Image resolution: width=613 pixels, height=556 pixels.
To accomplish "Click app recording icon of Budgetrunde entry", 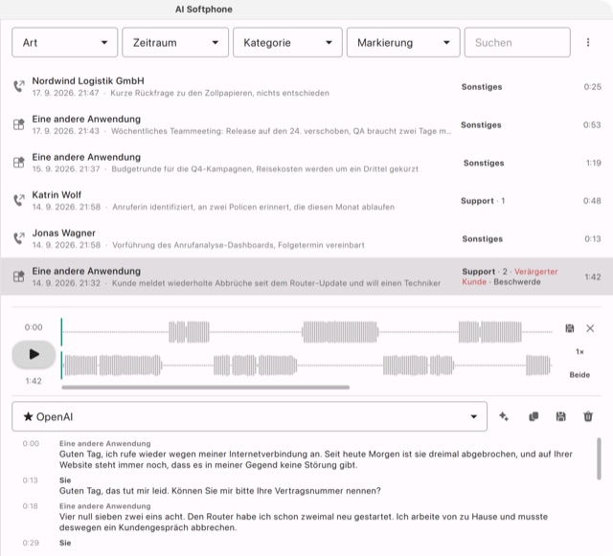I will coord(19,163).
